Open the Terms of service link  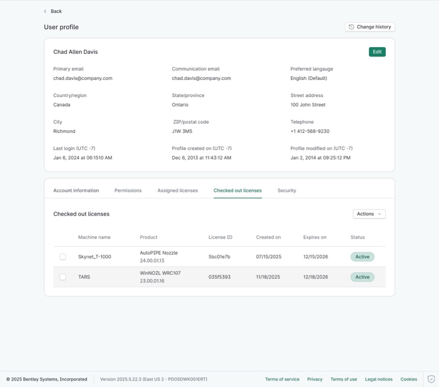coord(282,379)
